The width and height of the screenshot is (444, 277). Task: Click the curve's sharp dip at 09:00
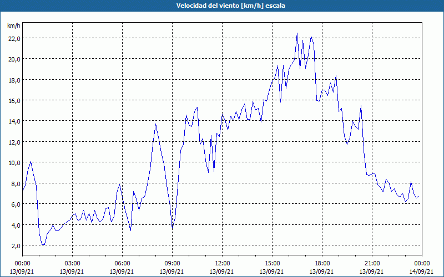[x=173, y=228]
